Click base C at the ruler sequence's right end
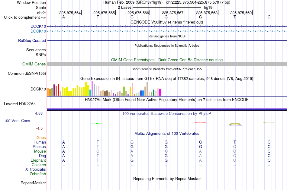 [269, 17]
